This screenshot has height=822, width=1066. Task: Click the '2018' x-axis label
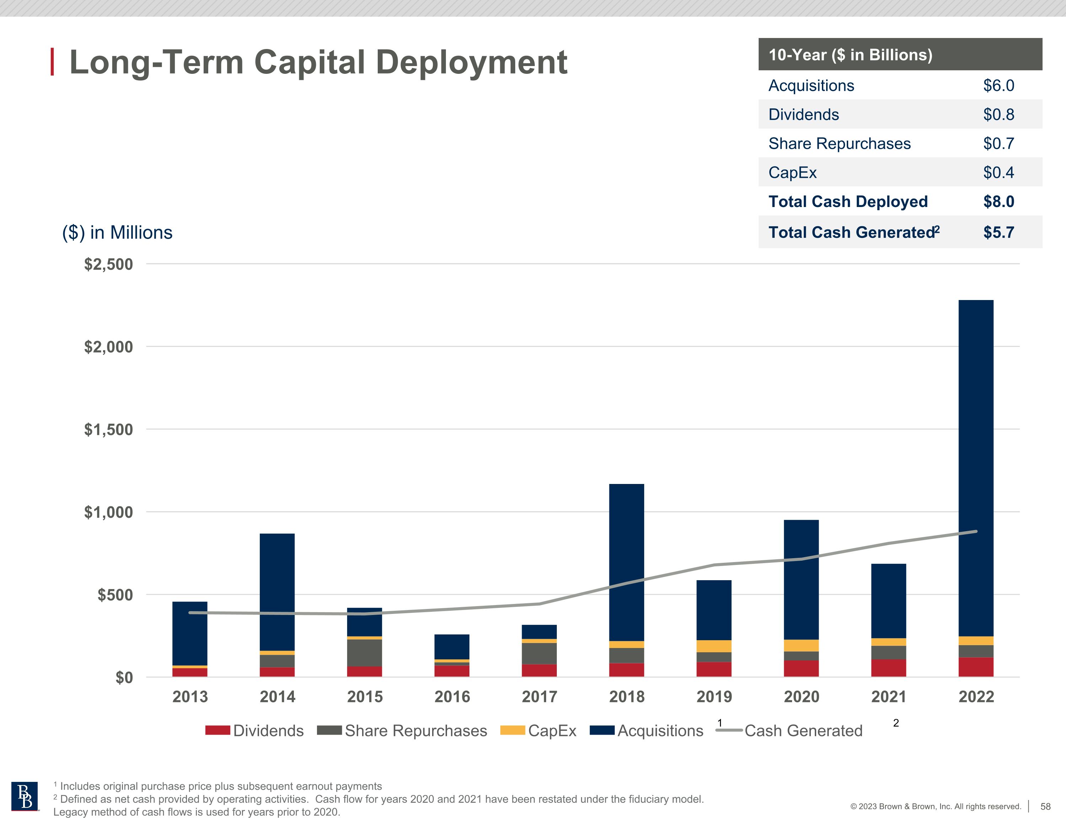[627, 697]
